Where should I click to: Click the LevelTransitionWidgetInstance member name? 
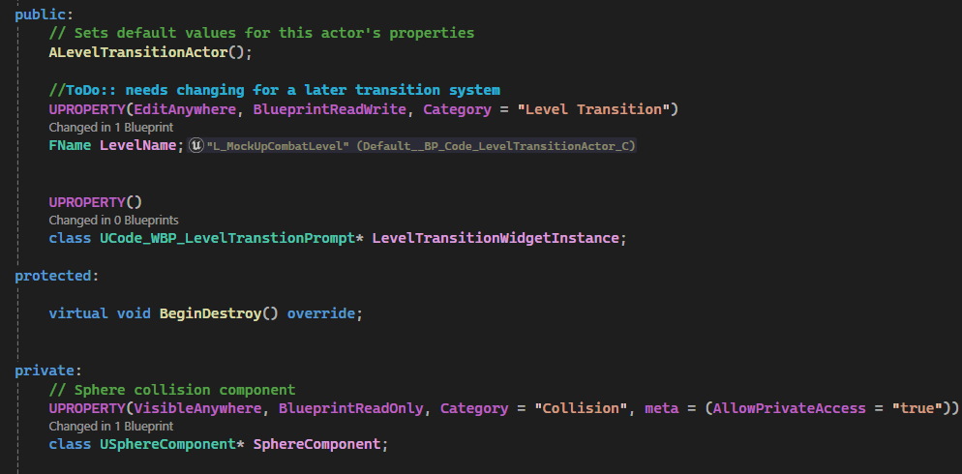(496, 238)
